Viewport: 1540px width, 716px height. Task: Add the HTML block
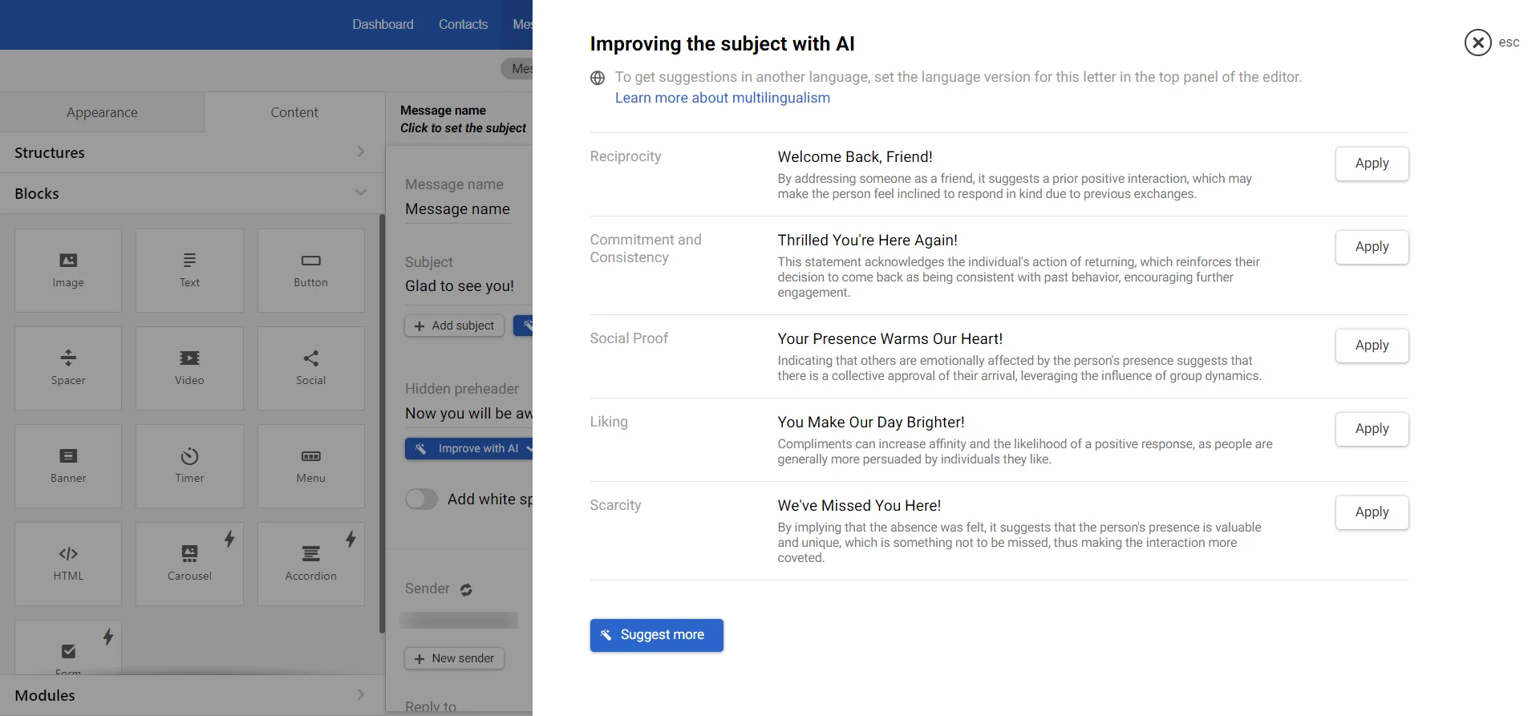68,564
